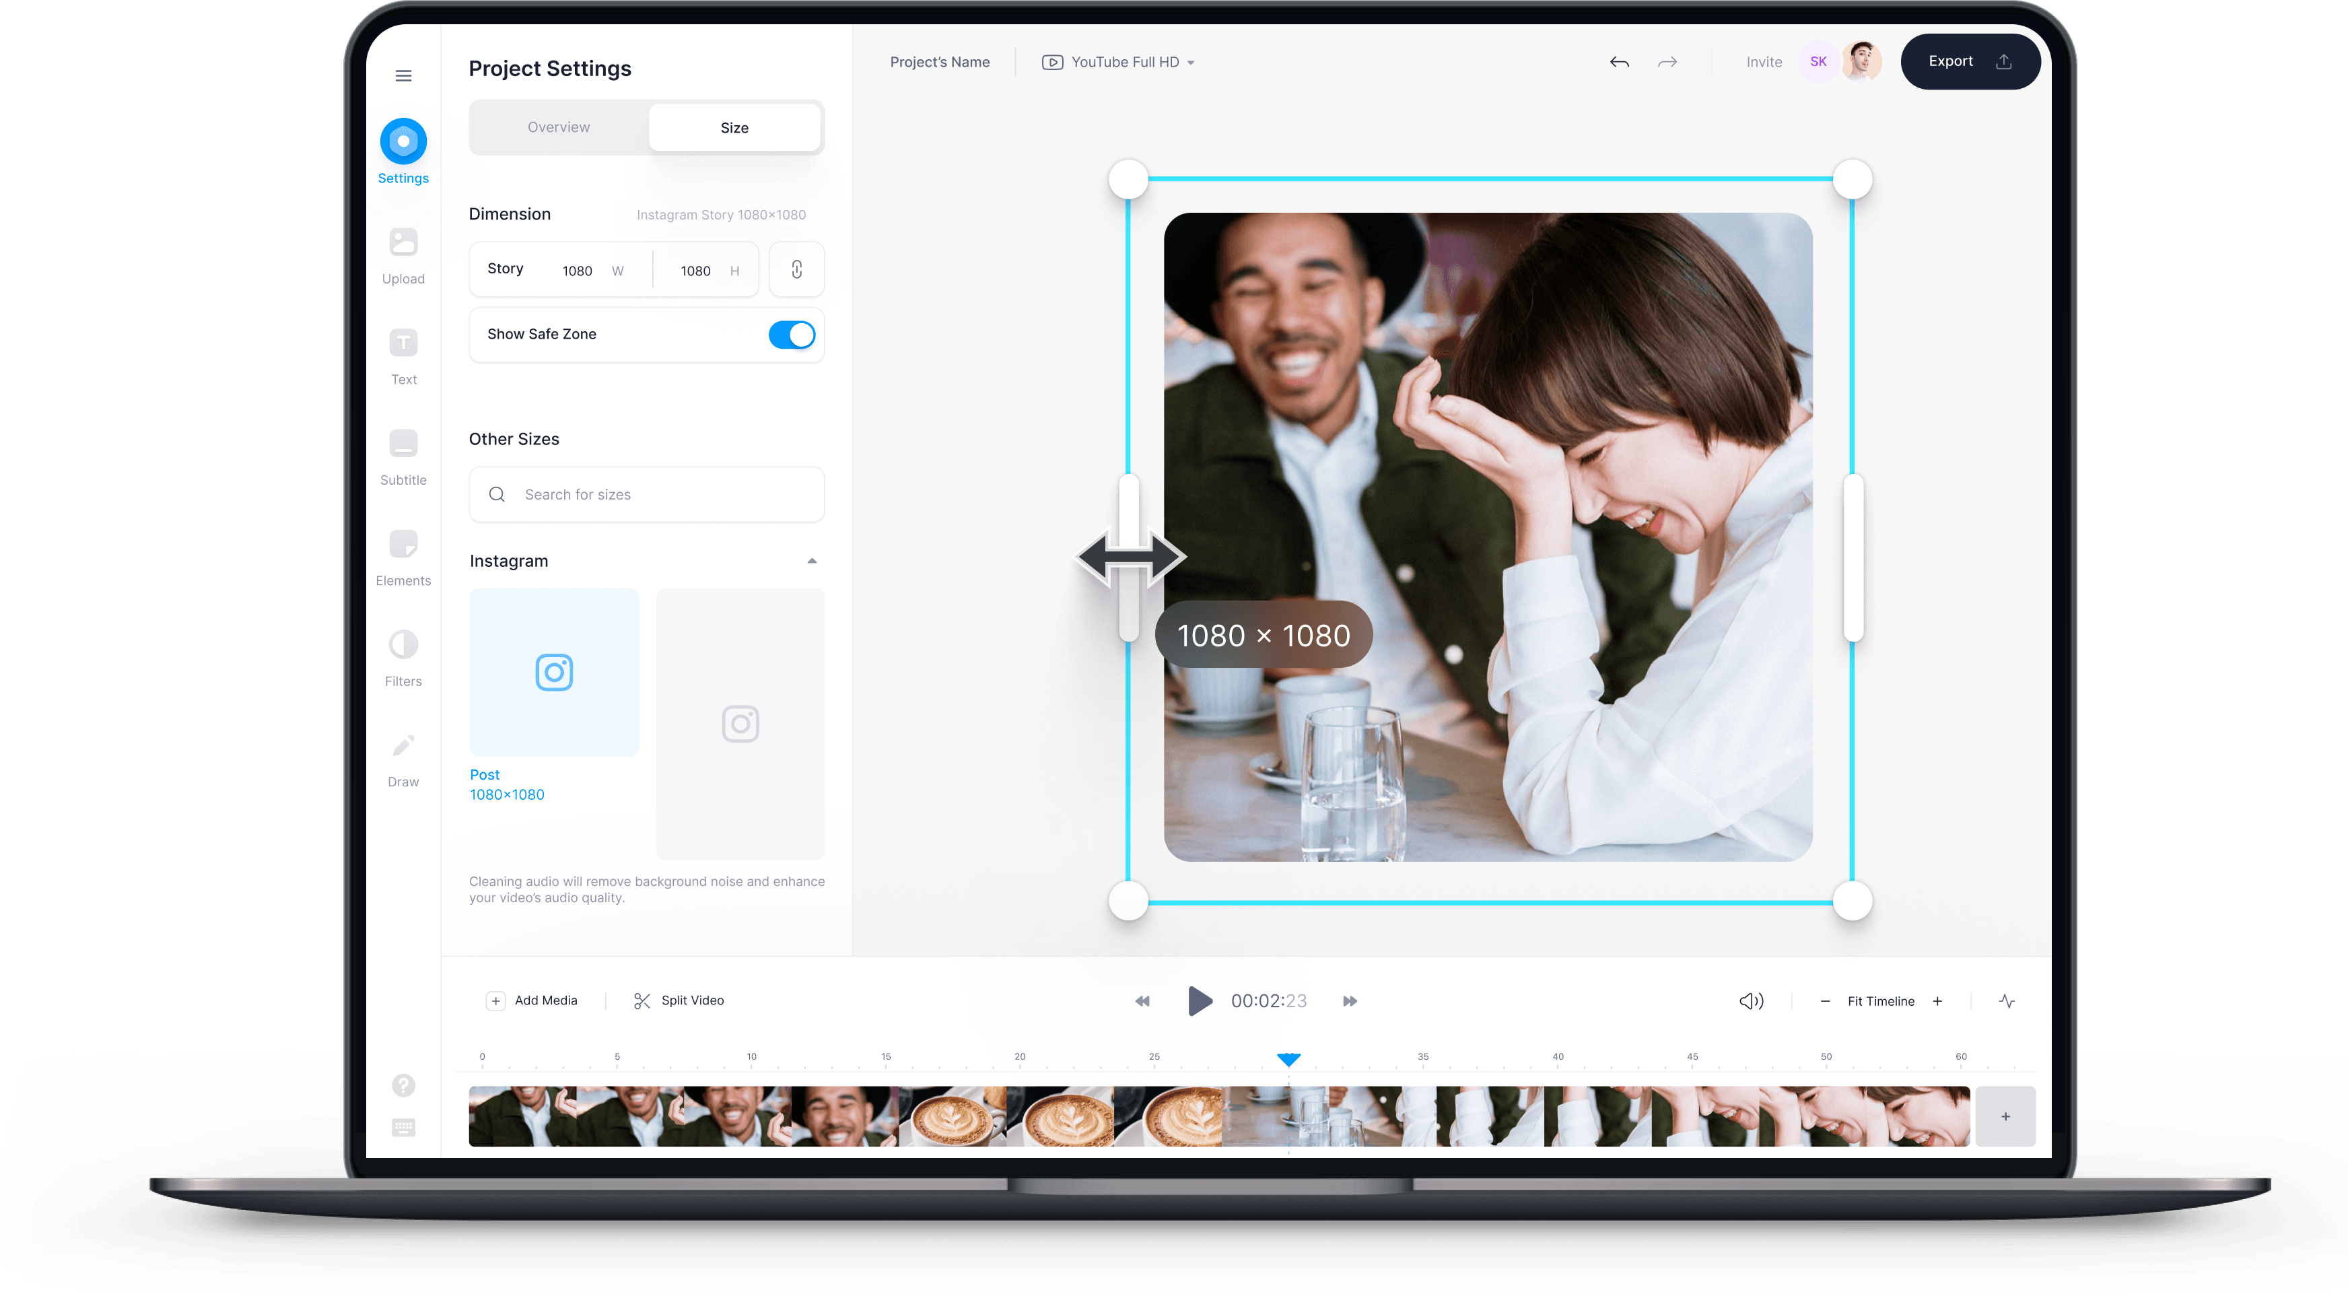Toggle the Show Safe Zone switch
The height and width of the screenshot is (1296, 2348).
pos(791,335)
